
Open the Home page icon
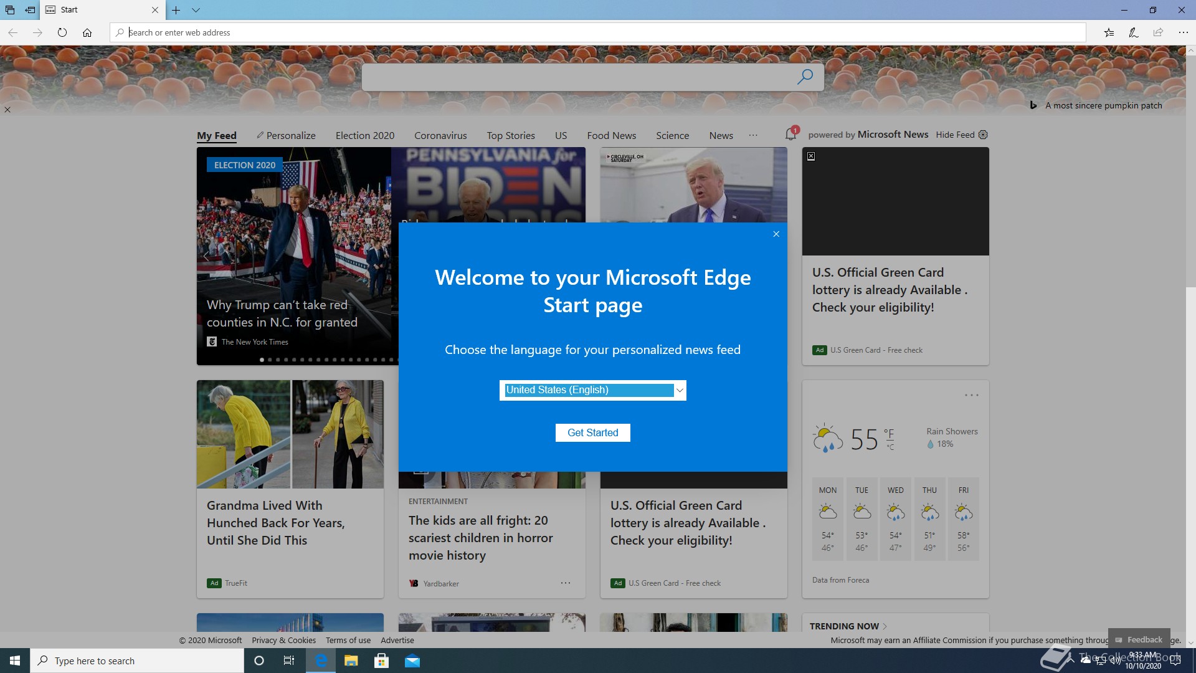pos(87,32)
